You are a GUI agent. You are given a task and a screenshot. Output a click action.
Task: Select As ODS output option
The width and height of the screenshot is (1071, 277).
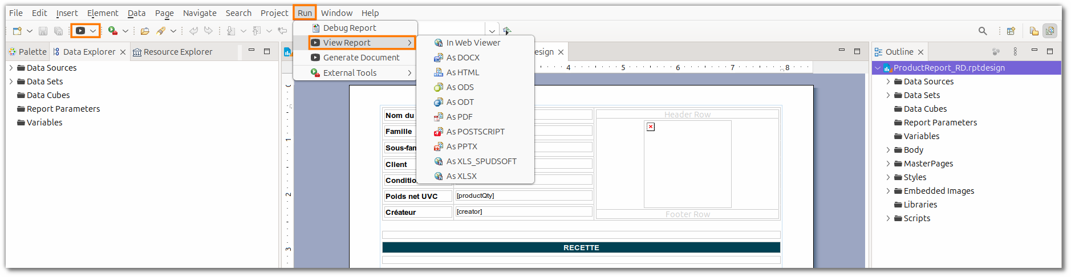point(476,87)
